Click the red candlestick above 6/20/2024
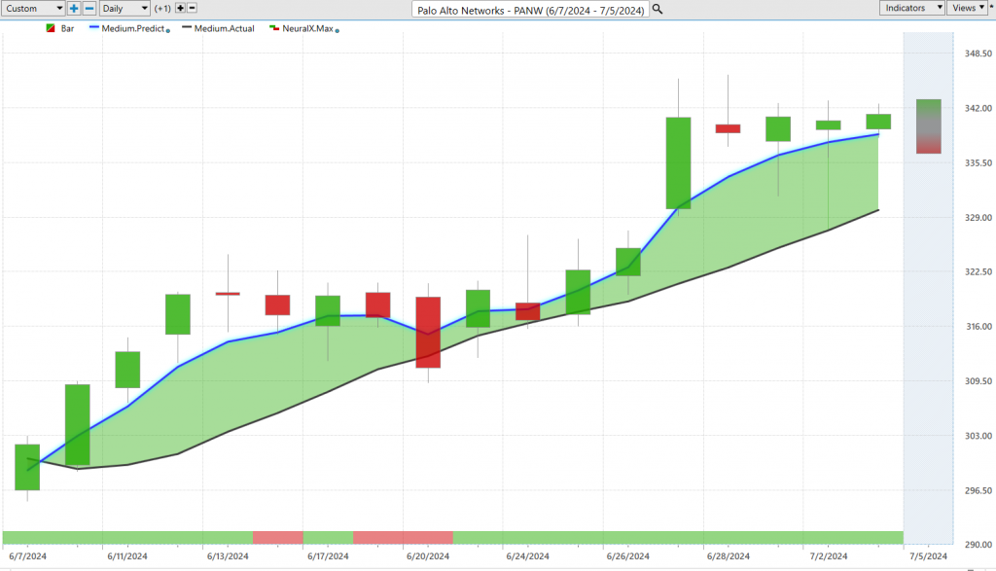The width and height of the screenshot is (996, 571). (x=428, y=332)
